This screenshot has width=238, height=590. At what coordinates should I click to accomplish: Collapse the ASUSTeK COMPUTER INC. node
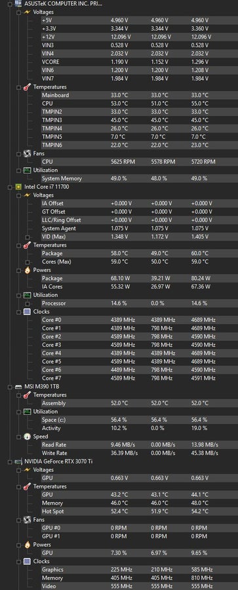point(10,4)
